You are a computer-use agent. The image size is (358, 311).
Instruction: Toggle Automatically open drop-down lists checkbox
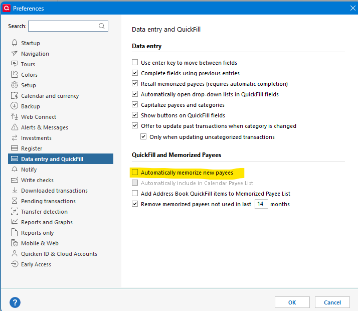click(135, 94)
